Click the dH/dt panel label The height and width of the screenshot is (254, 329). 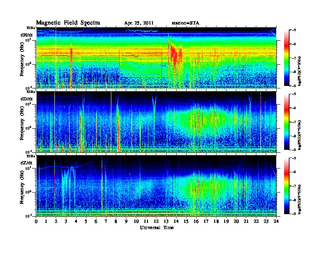point(27,35)
